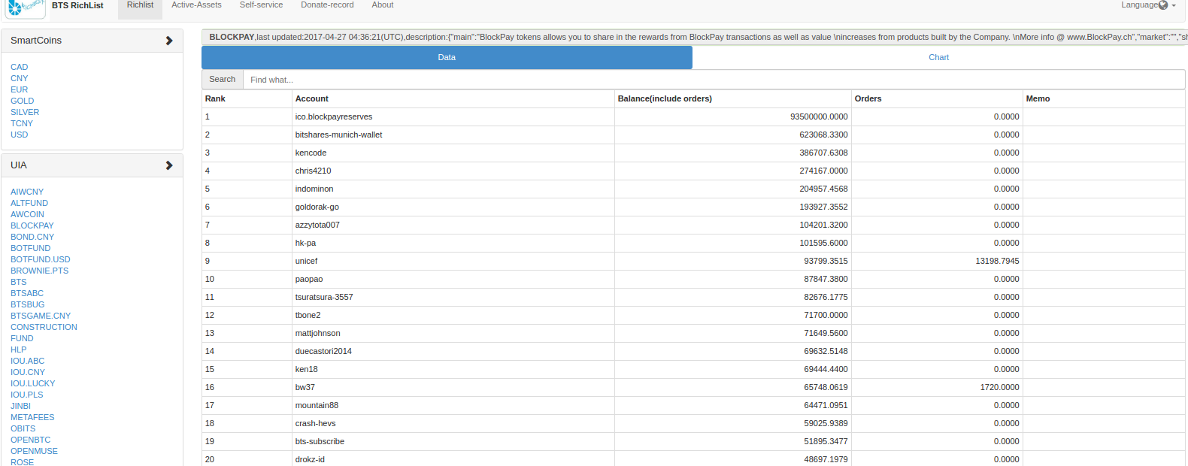The height and width of the screenshot is (466, 1188).
Task: Open AWCOIN asset richlist
Action: pyautogui.click(x=27, y=214)
